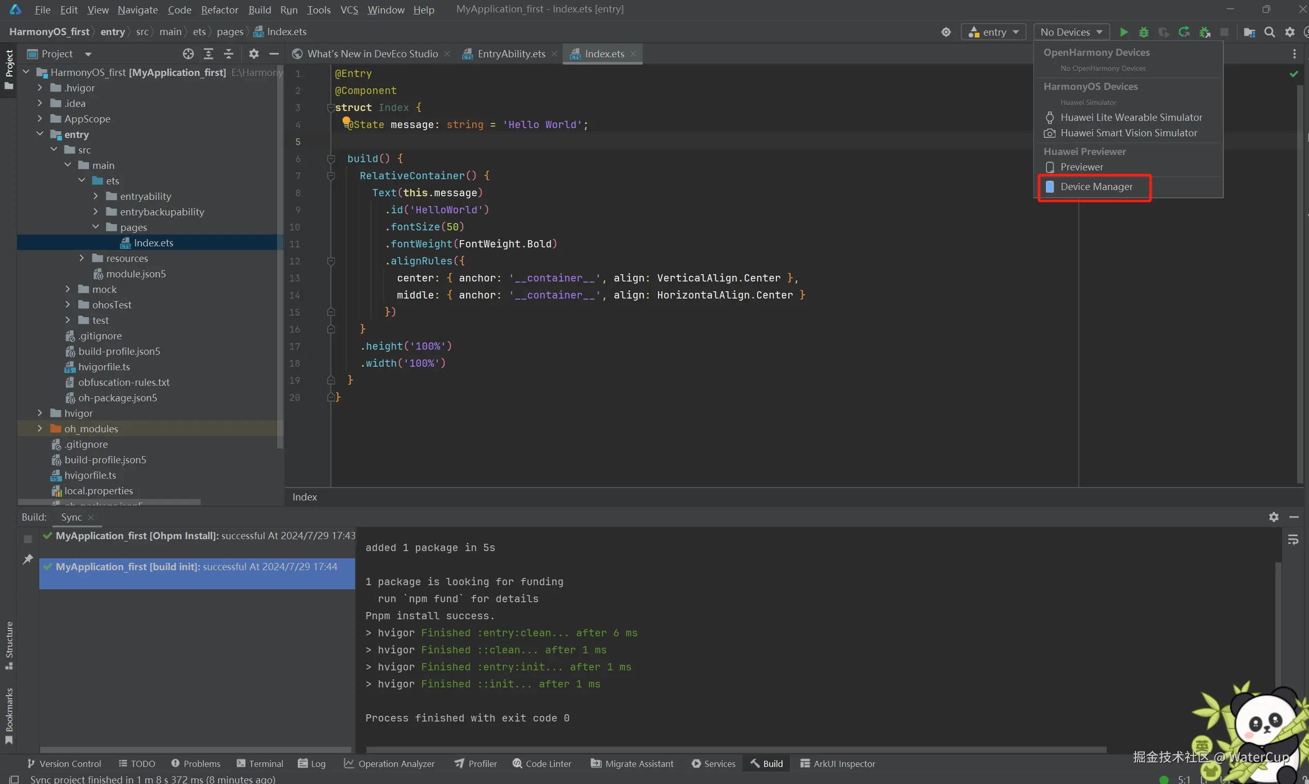Click Collapse All icon in Project panel
Screen dimensions: 1309x784
pyautogui.click(x=229, y=54)
